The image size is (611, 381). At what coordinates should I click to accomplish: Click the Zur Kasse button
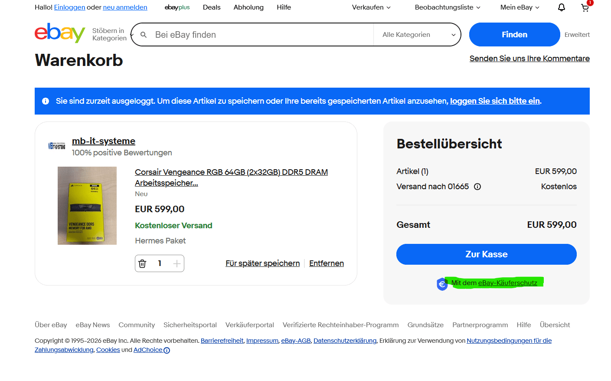486,254
